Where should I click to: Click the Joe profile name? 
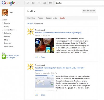point(11,13)
